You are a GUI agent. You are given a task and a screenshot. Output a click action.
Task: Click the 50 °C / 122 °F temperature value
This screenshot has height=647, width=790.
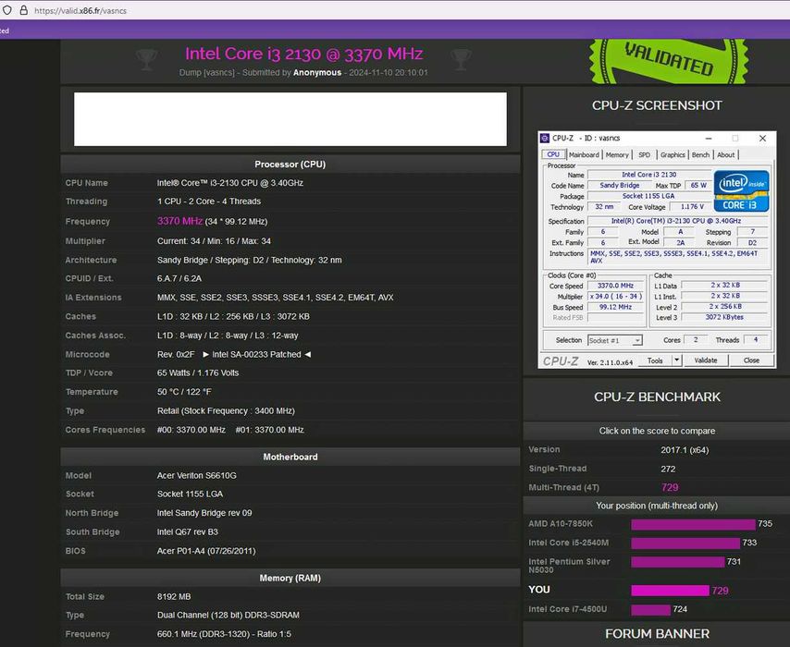[184, 392]
